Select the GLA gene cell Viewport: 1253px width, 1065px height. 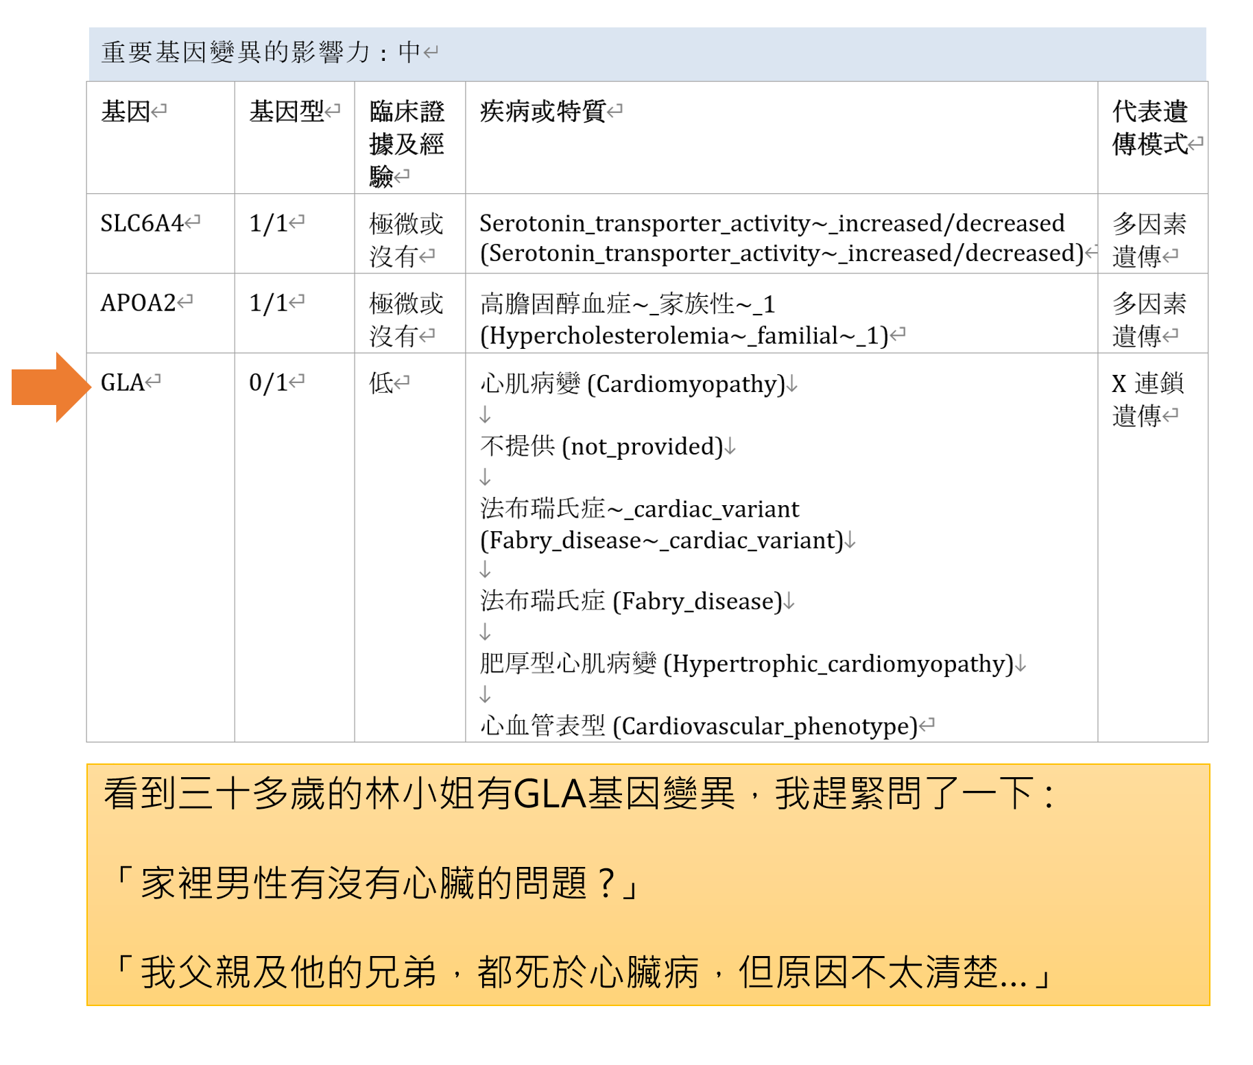(x=123, y=382)
